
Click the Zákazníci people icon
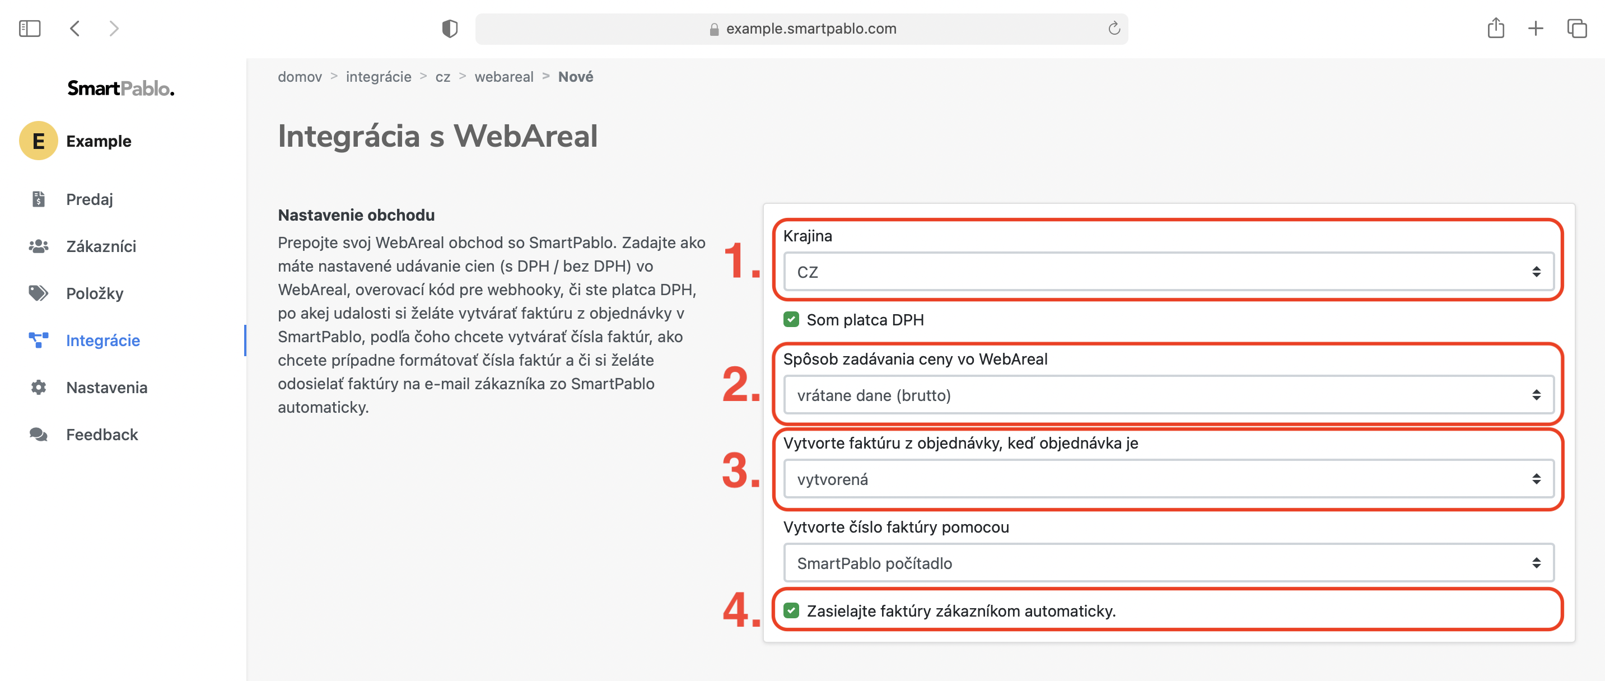click(39, 246)
